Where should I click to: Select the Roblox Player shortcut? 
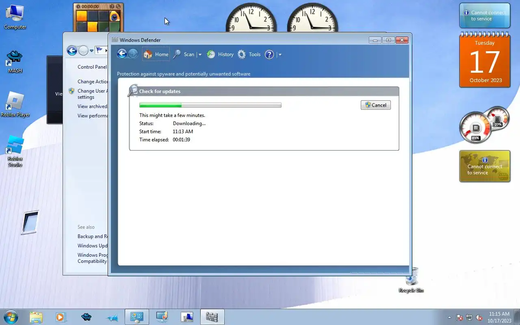(15, 105)
